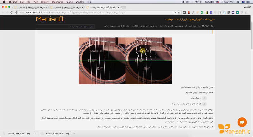253x137 pixels.
Task: Click the screen capture frame extension
Action: click(x=219, y=12)
